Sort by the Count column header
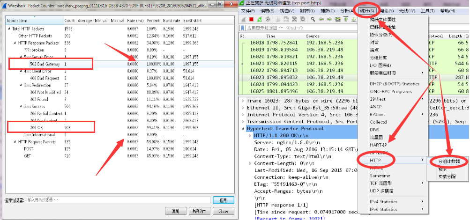The width and height of the screenshot is (470, 220). tap(69, 21)
